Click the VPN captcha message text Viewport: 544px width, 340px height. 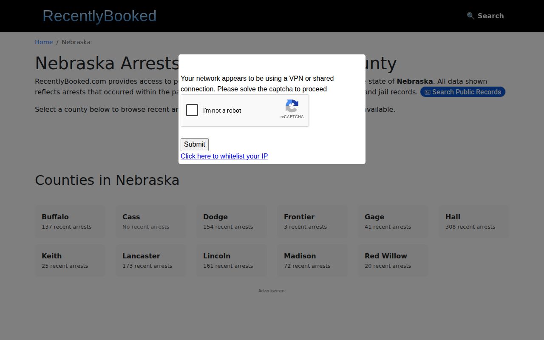point(257,84)
